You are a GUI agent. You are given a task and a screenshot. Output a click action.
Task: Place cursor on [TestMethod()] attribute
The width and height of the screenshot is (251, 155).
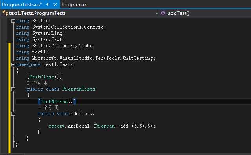[56, 101]
